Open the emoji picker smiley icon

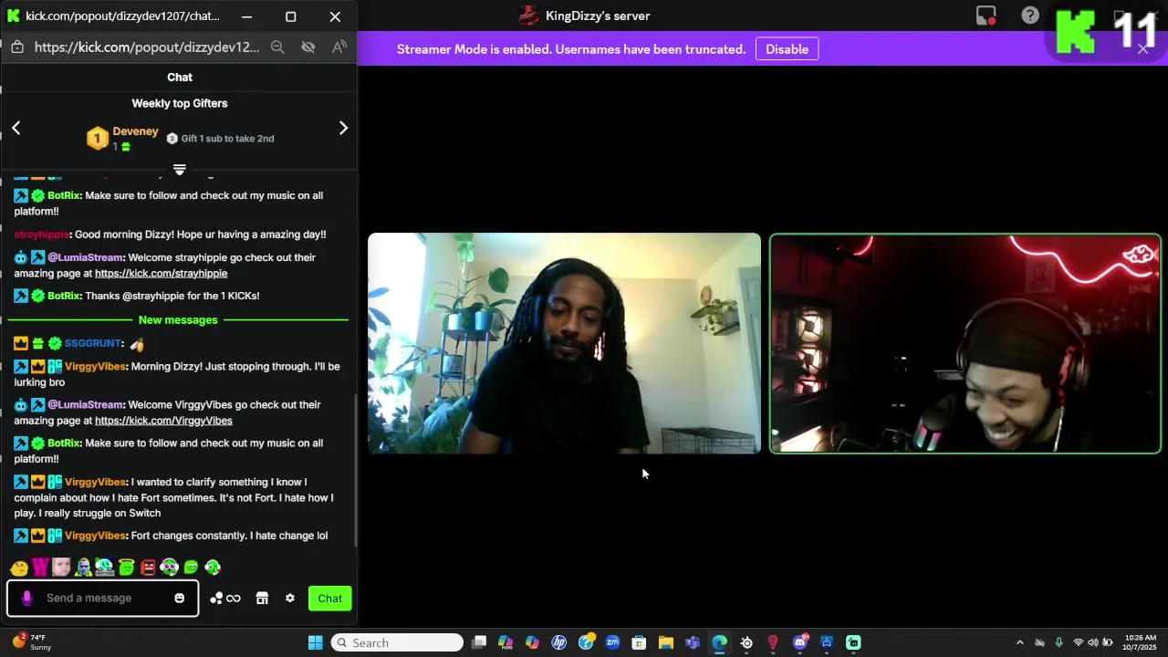(x=180, y=599)
